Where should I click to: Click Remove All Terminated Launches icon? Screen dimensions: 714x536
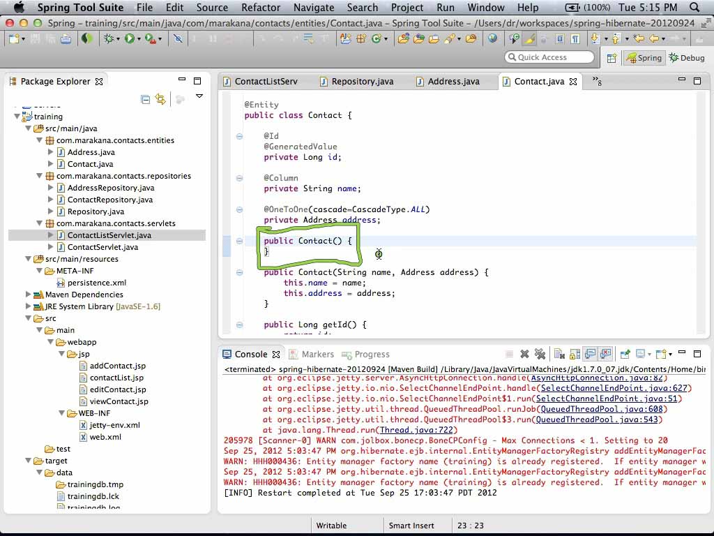540,354
